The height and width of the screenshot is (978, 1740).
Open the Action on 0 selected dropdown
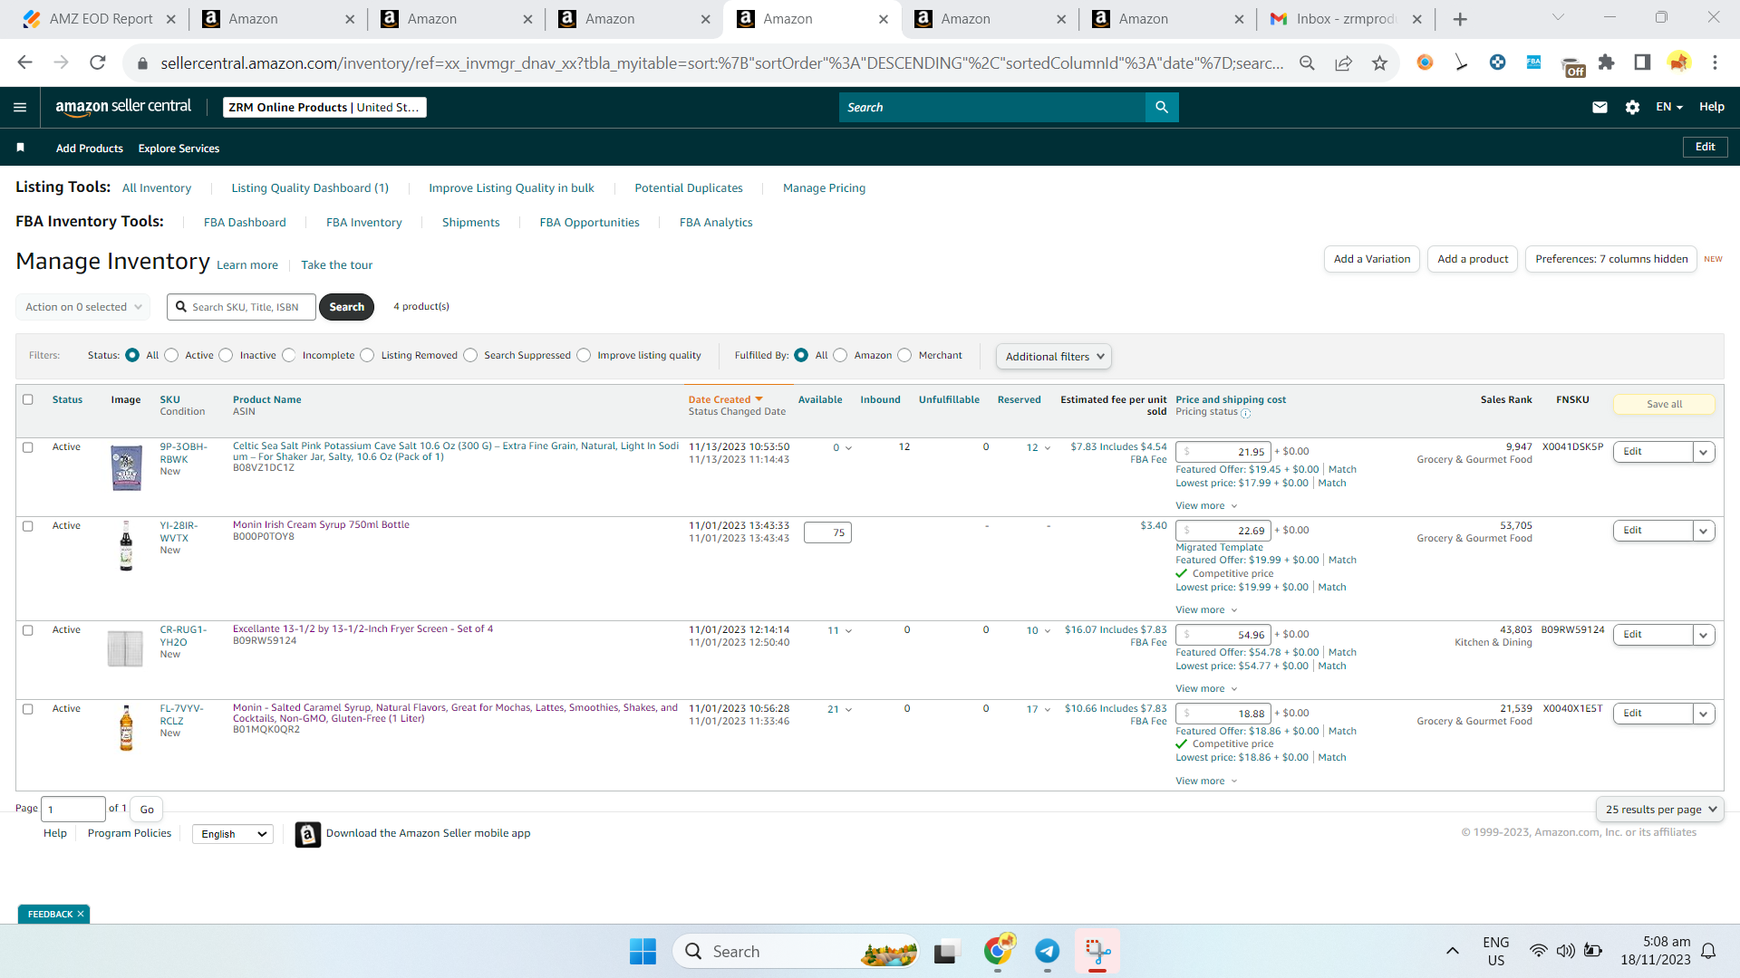click(x=83, y=307)
